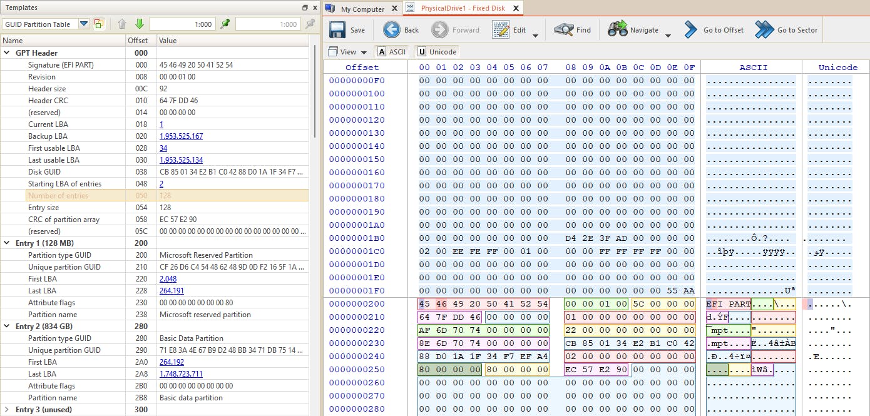Toggle the Unicode column display
Screen dimensions: 870x416
[x=437, y=52]
